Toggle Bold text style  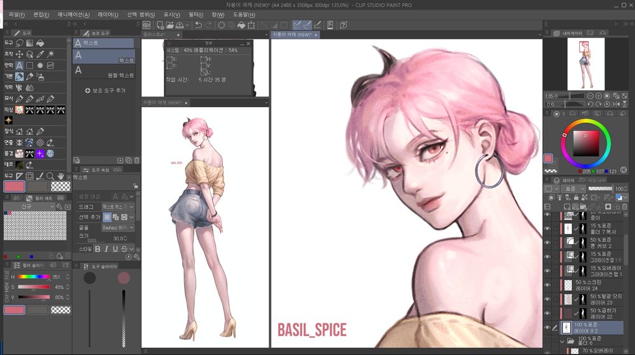point(98,249)
